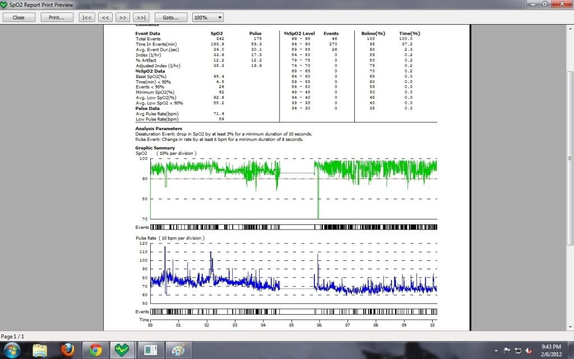Open Action Center flag icon
574x359 pixels.
pos(507,351)
